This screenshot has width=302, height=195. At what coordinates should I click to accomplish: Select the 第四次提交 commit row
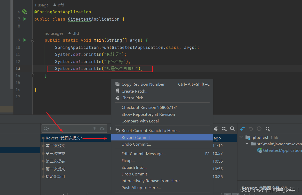click(x=76, y=146)
